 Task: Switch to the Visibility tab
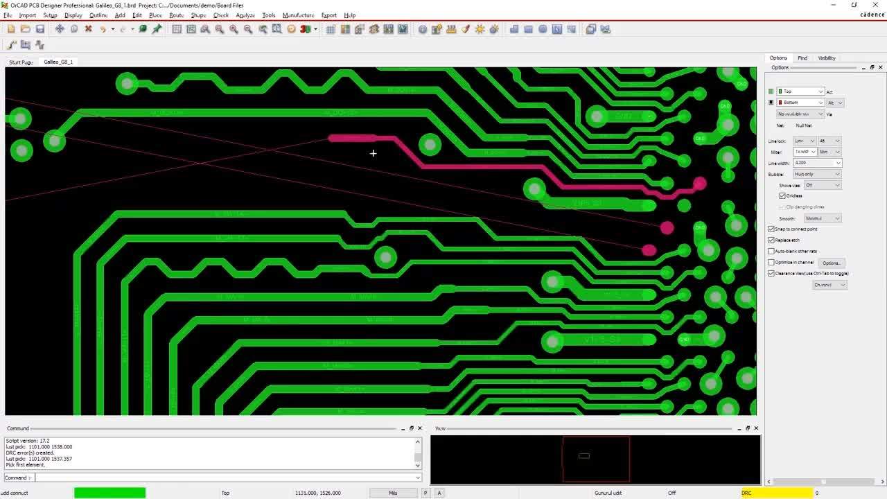click(827, 58)
